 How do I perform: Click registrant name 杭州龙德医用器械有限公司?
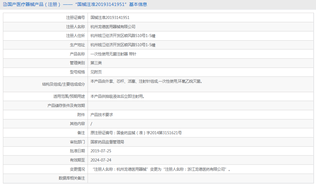[113, 27]
